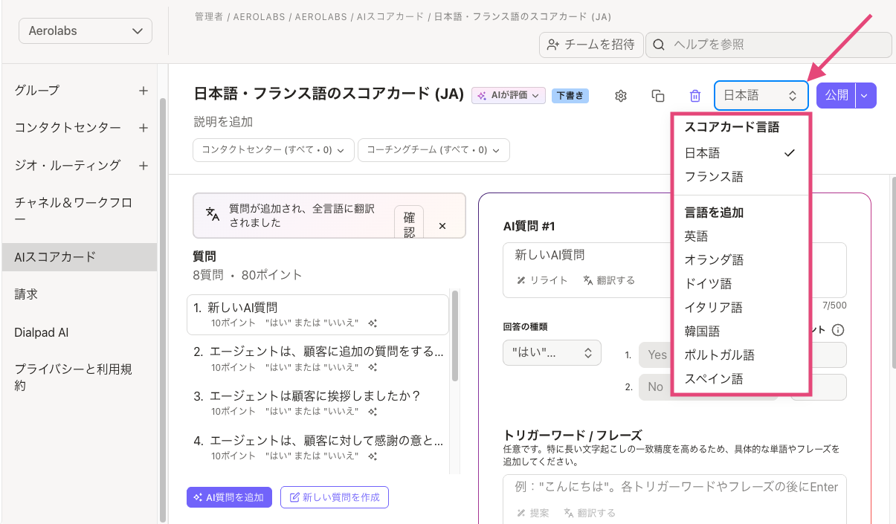896x524 pixels.
Task: Add ドイツ語 as a language
Action: [x=740, y=284]
